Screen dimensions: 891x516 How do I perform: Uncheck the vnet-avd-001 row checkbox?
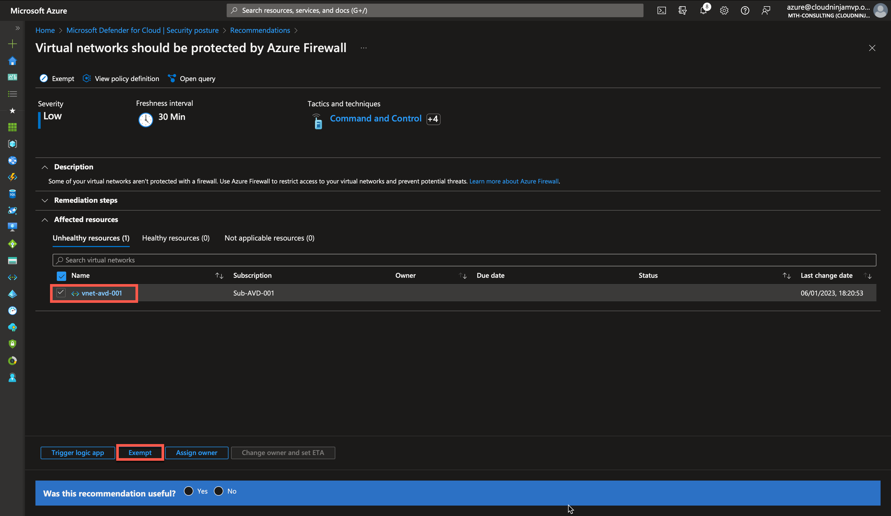(x=61, y=292)
